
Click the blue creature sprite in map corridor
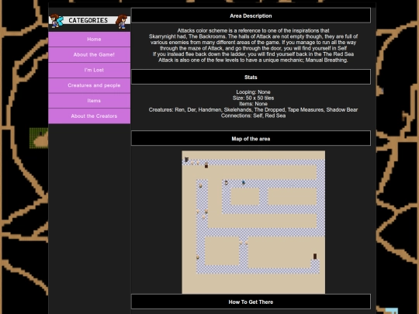click(244, 182)
